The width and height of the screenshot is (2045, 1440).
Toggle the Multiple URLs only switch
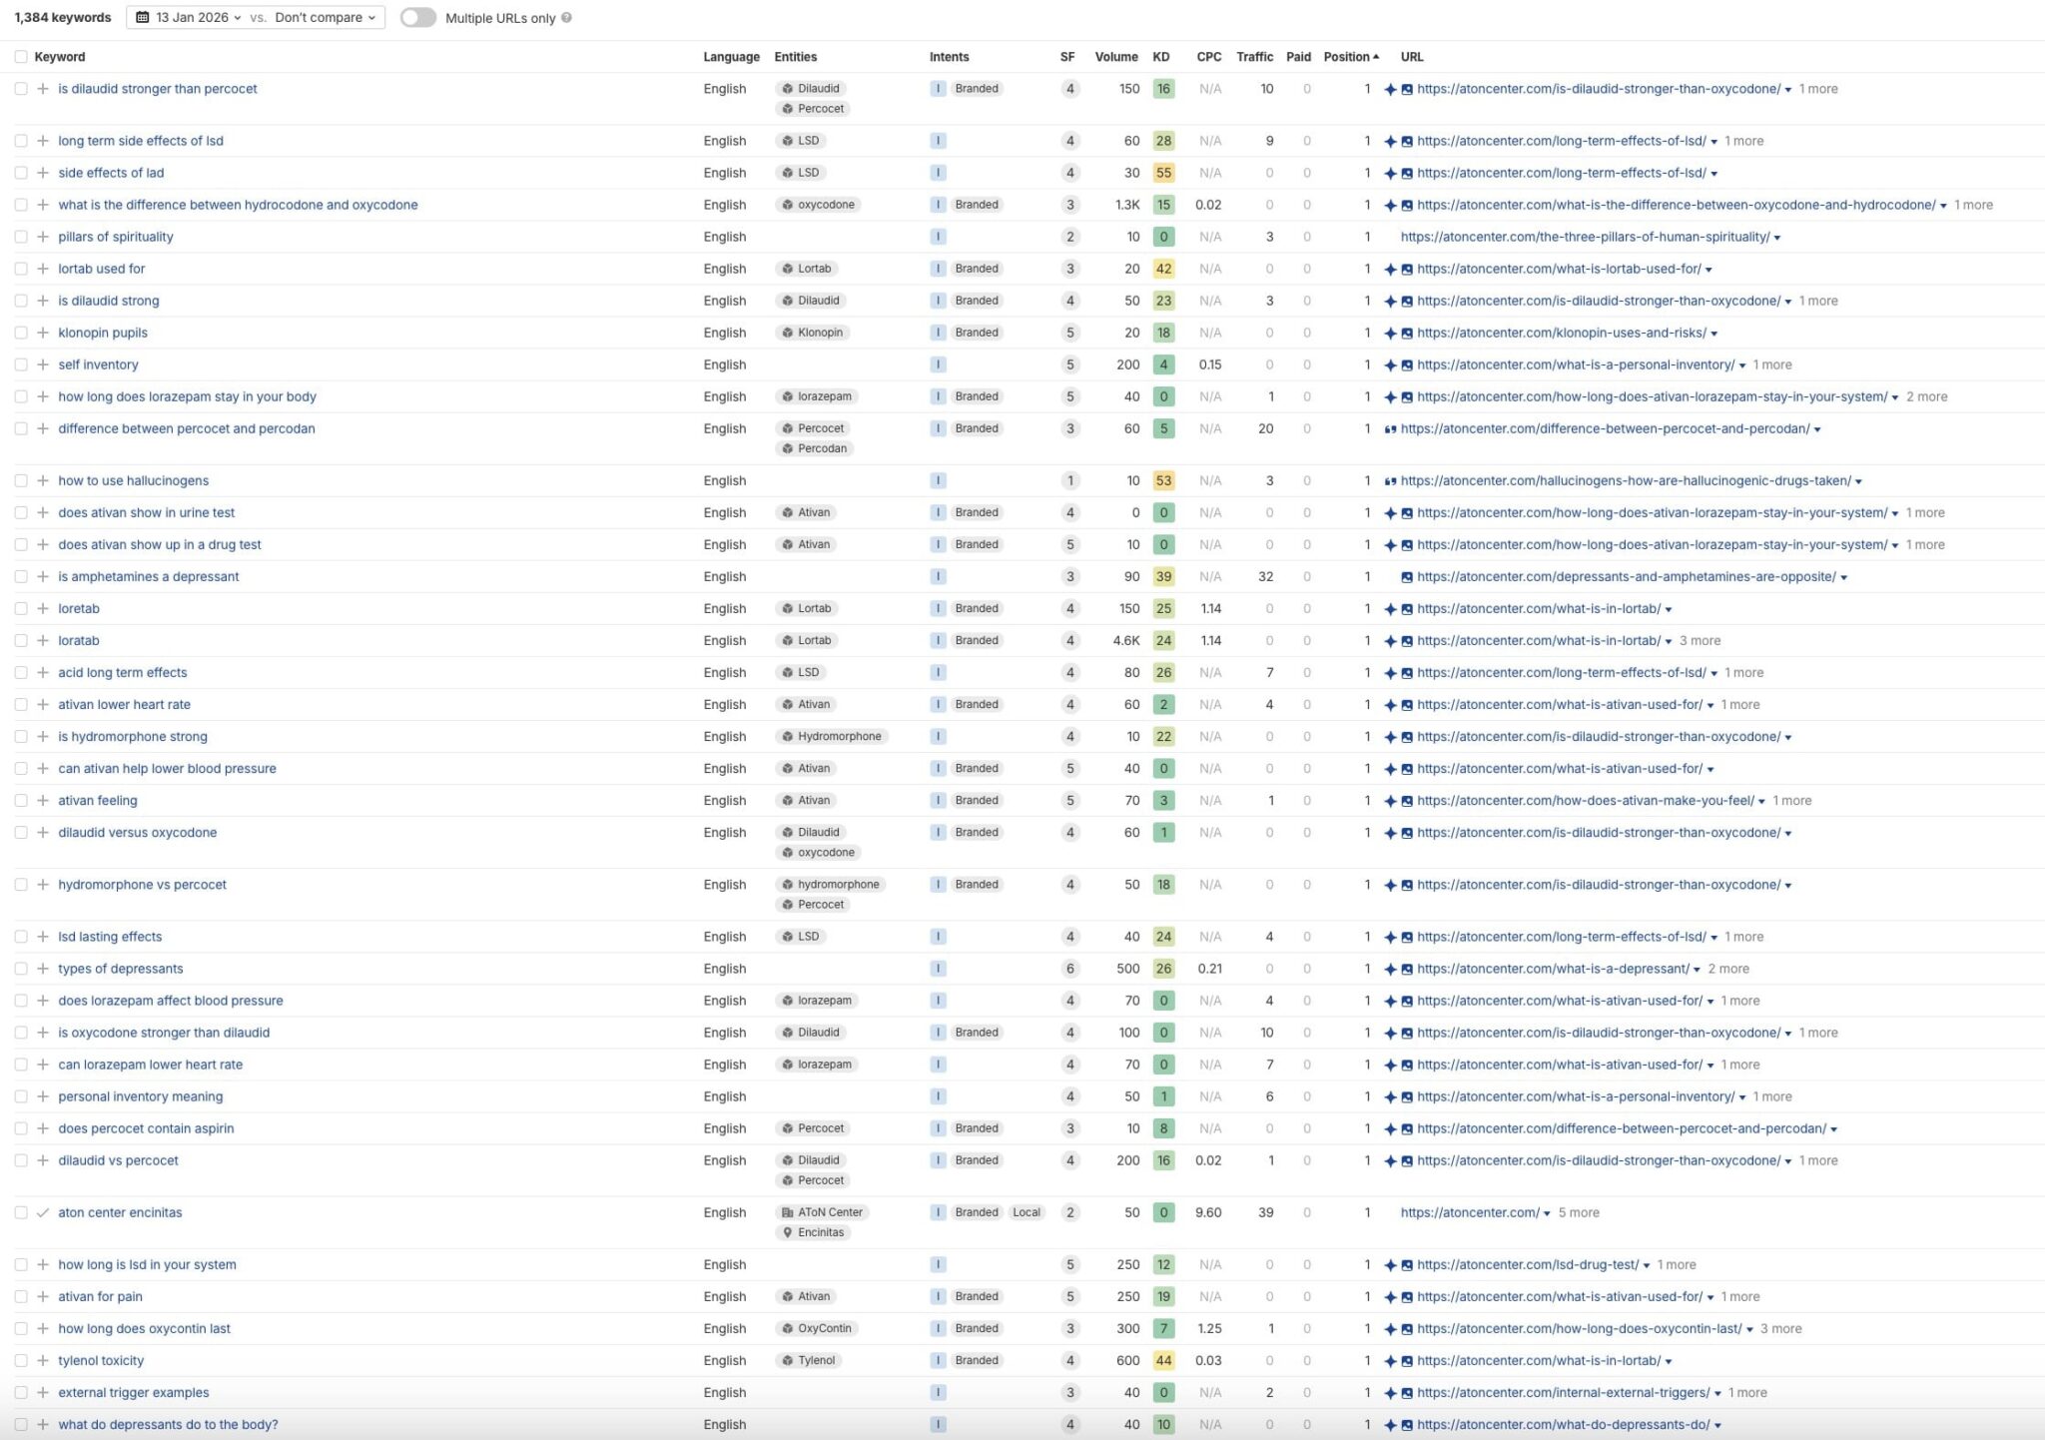(x=417, y=18)
